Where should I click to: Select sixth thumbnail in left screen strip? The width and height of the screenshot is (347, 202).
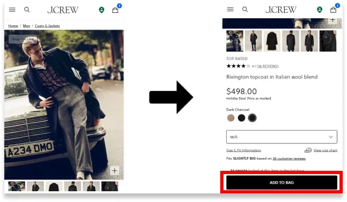pos(110,186)
